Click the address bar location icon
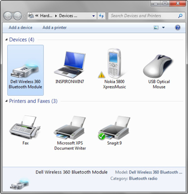 (x=31, y=16)
